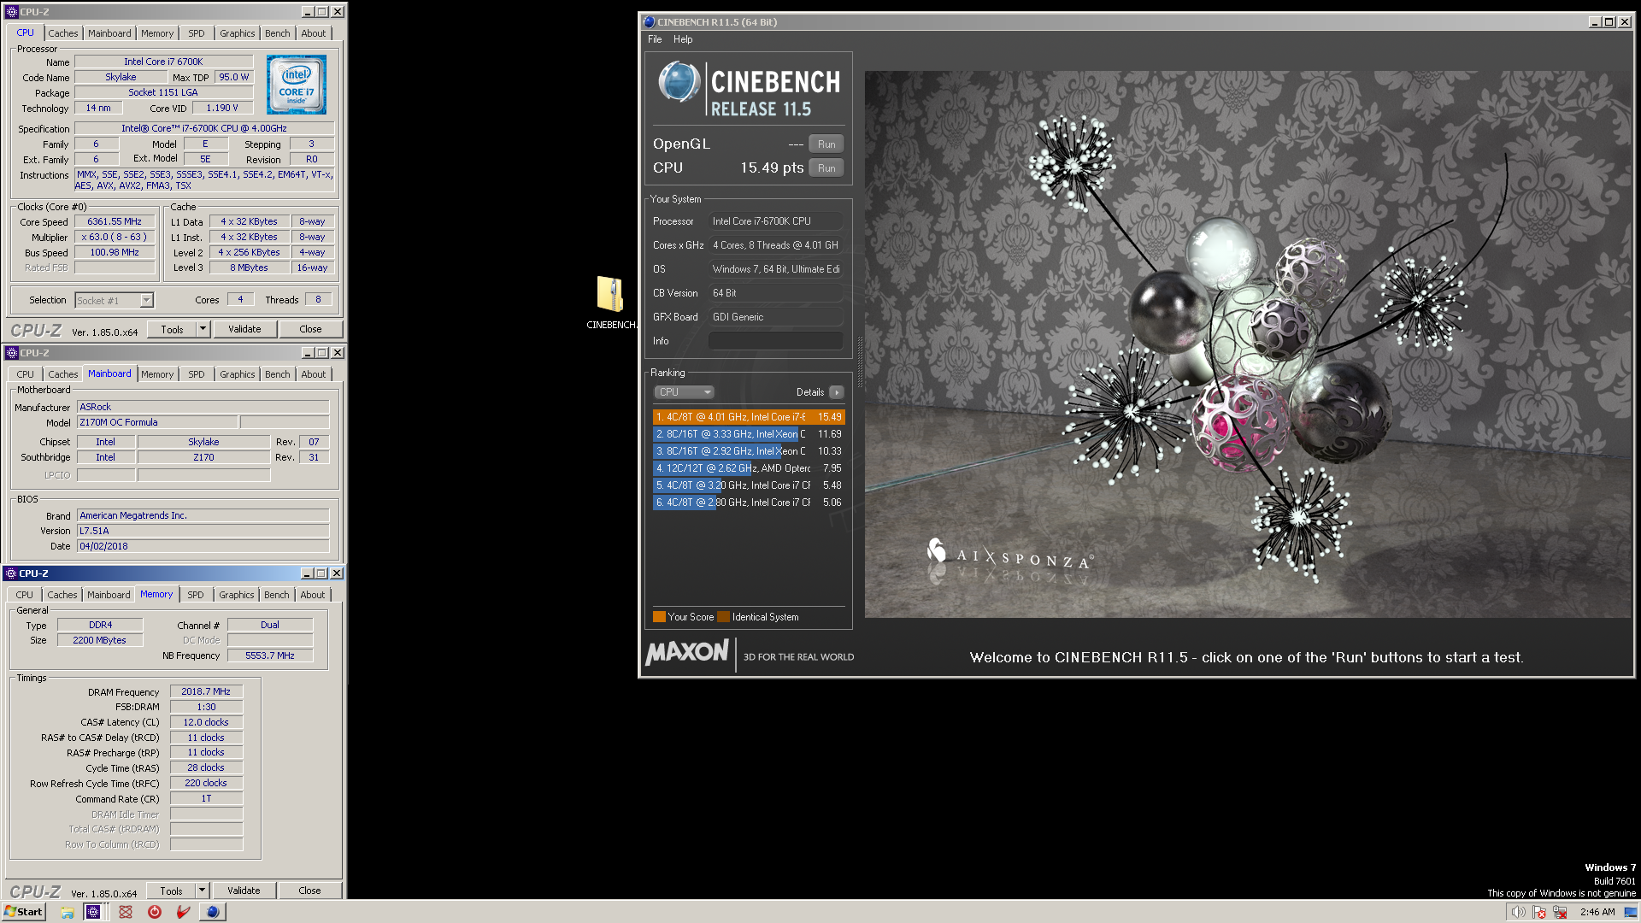The image size is (1641, 923).
Task: Click the Details arrow icon in Ranking
Action: tap(836, 392)
